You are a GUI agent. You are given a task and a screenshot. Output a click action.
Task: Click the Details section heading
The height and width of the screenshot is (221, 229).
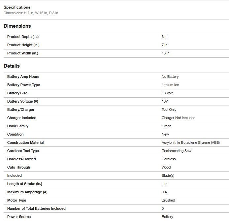point(12,66)
